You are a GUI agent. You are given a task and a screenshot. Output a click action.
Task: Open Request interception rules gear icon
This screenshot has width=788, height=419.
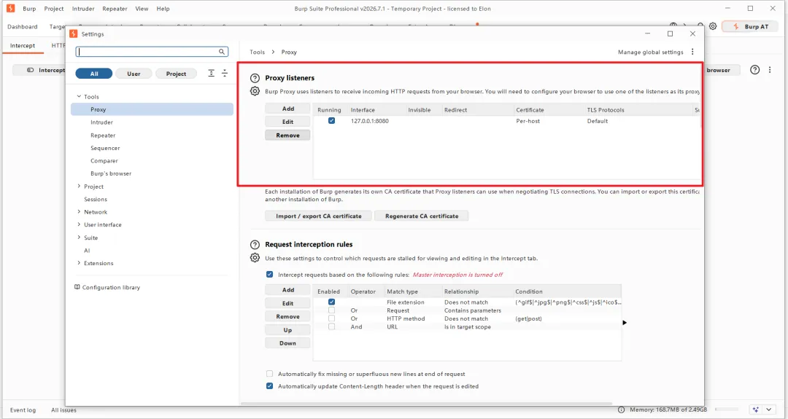pos(255,258)
